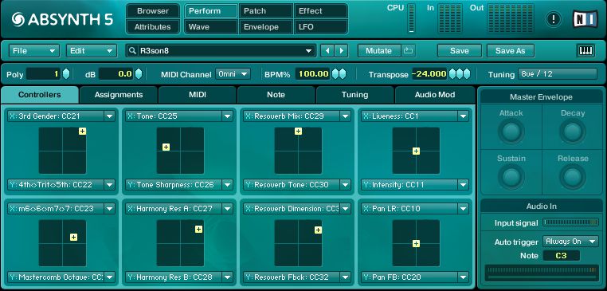Image resolution: width=607 pixels, height=291 pixels.
Task: Click the Harmony Res A XY pad cursor
Action: click(198, 229)
